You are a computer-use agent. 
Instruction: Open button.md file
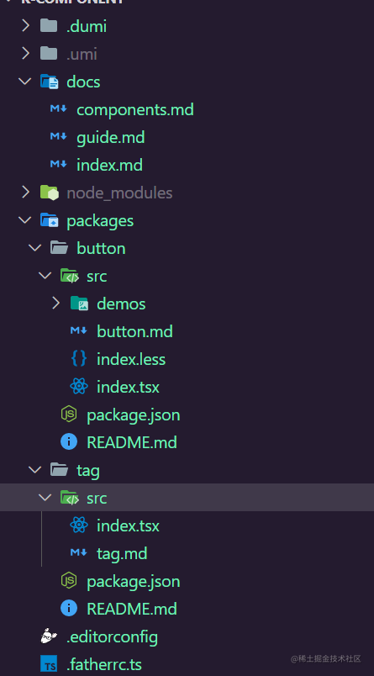coord(134,331)
